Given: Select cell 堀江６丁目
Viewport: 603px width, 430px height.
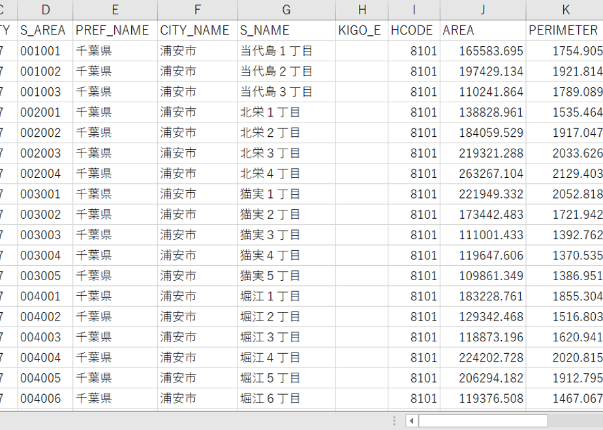Looking at the screenshot, I should pyautogui.click(x=286, y=399).
